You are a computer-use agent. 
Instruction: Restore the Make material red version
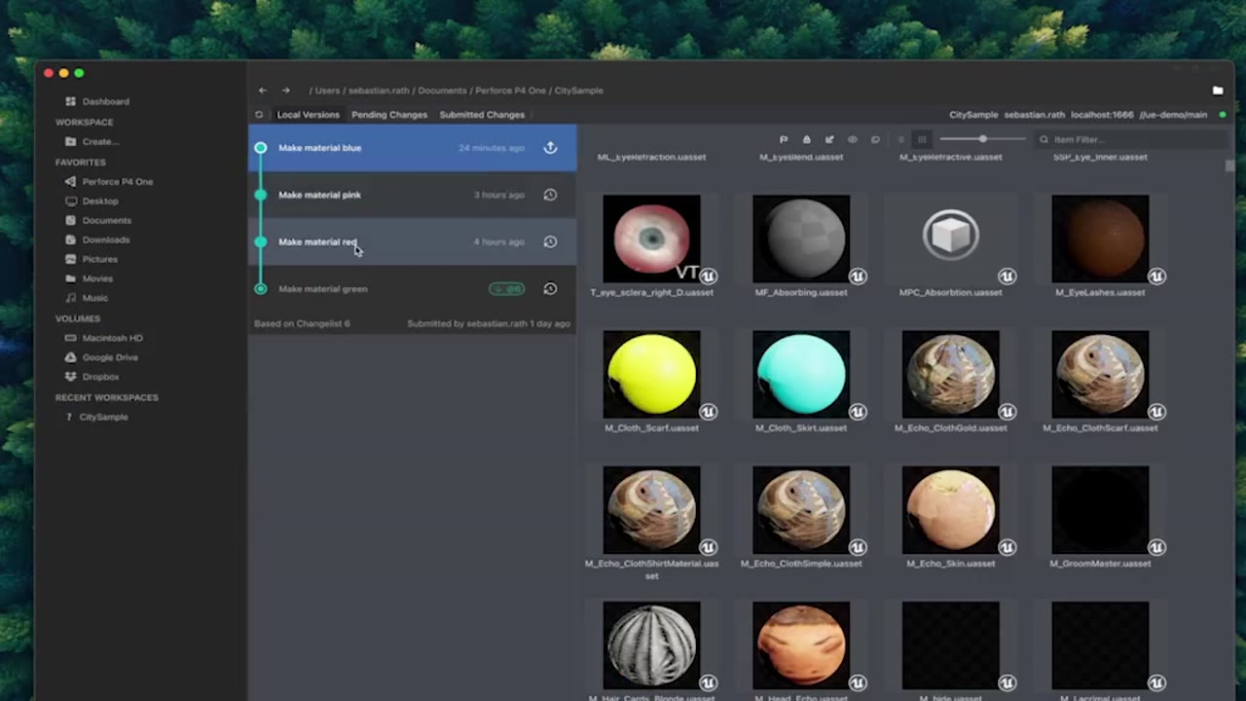(x=550, y=241)
